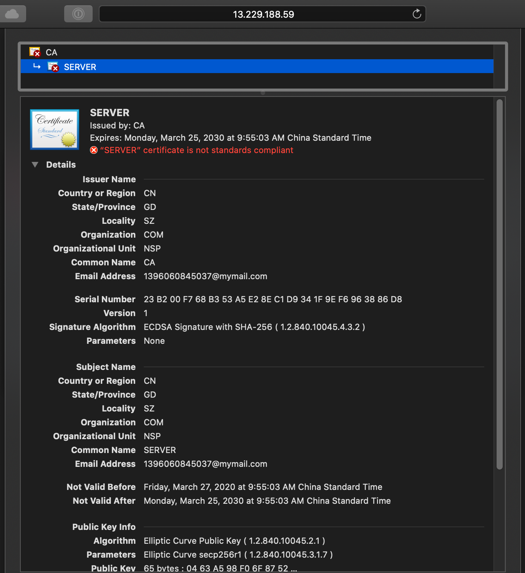Click the address bar showing 13.229.188.59

pos(263,14)
